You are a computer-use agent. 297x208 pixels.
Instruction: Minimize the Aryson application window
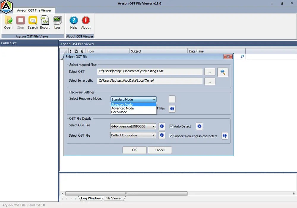272,3
